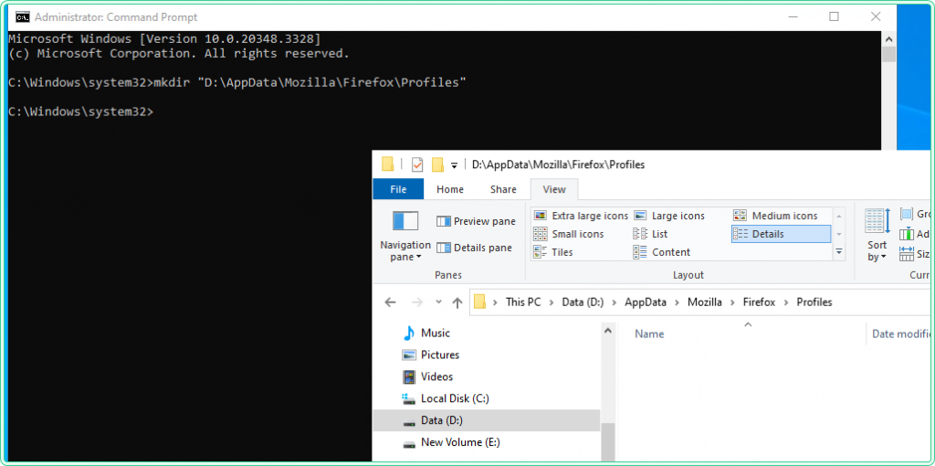
Task: Select the Details layout option
Action: click(x=768, y=234)
